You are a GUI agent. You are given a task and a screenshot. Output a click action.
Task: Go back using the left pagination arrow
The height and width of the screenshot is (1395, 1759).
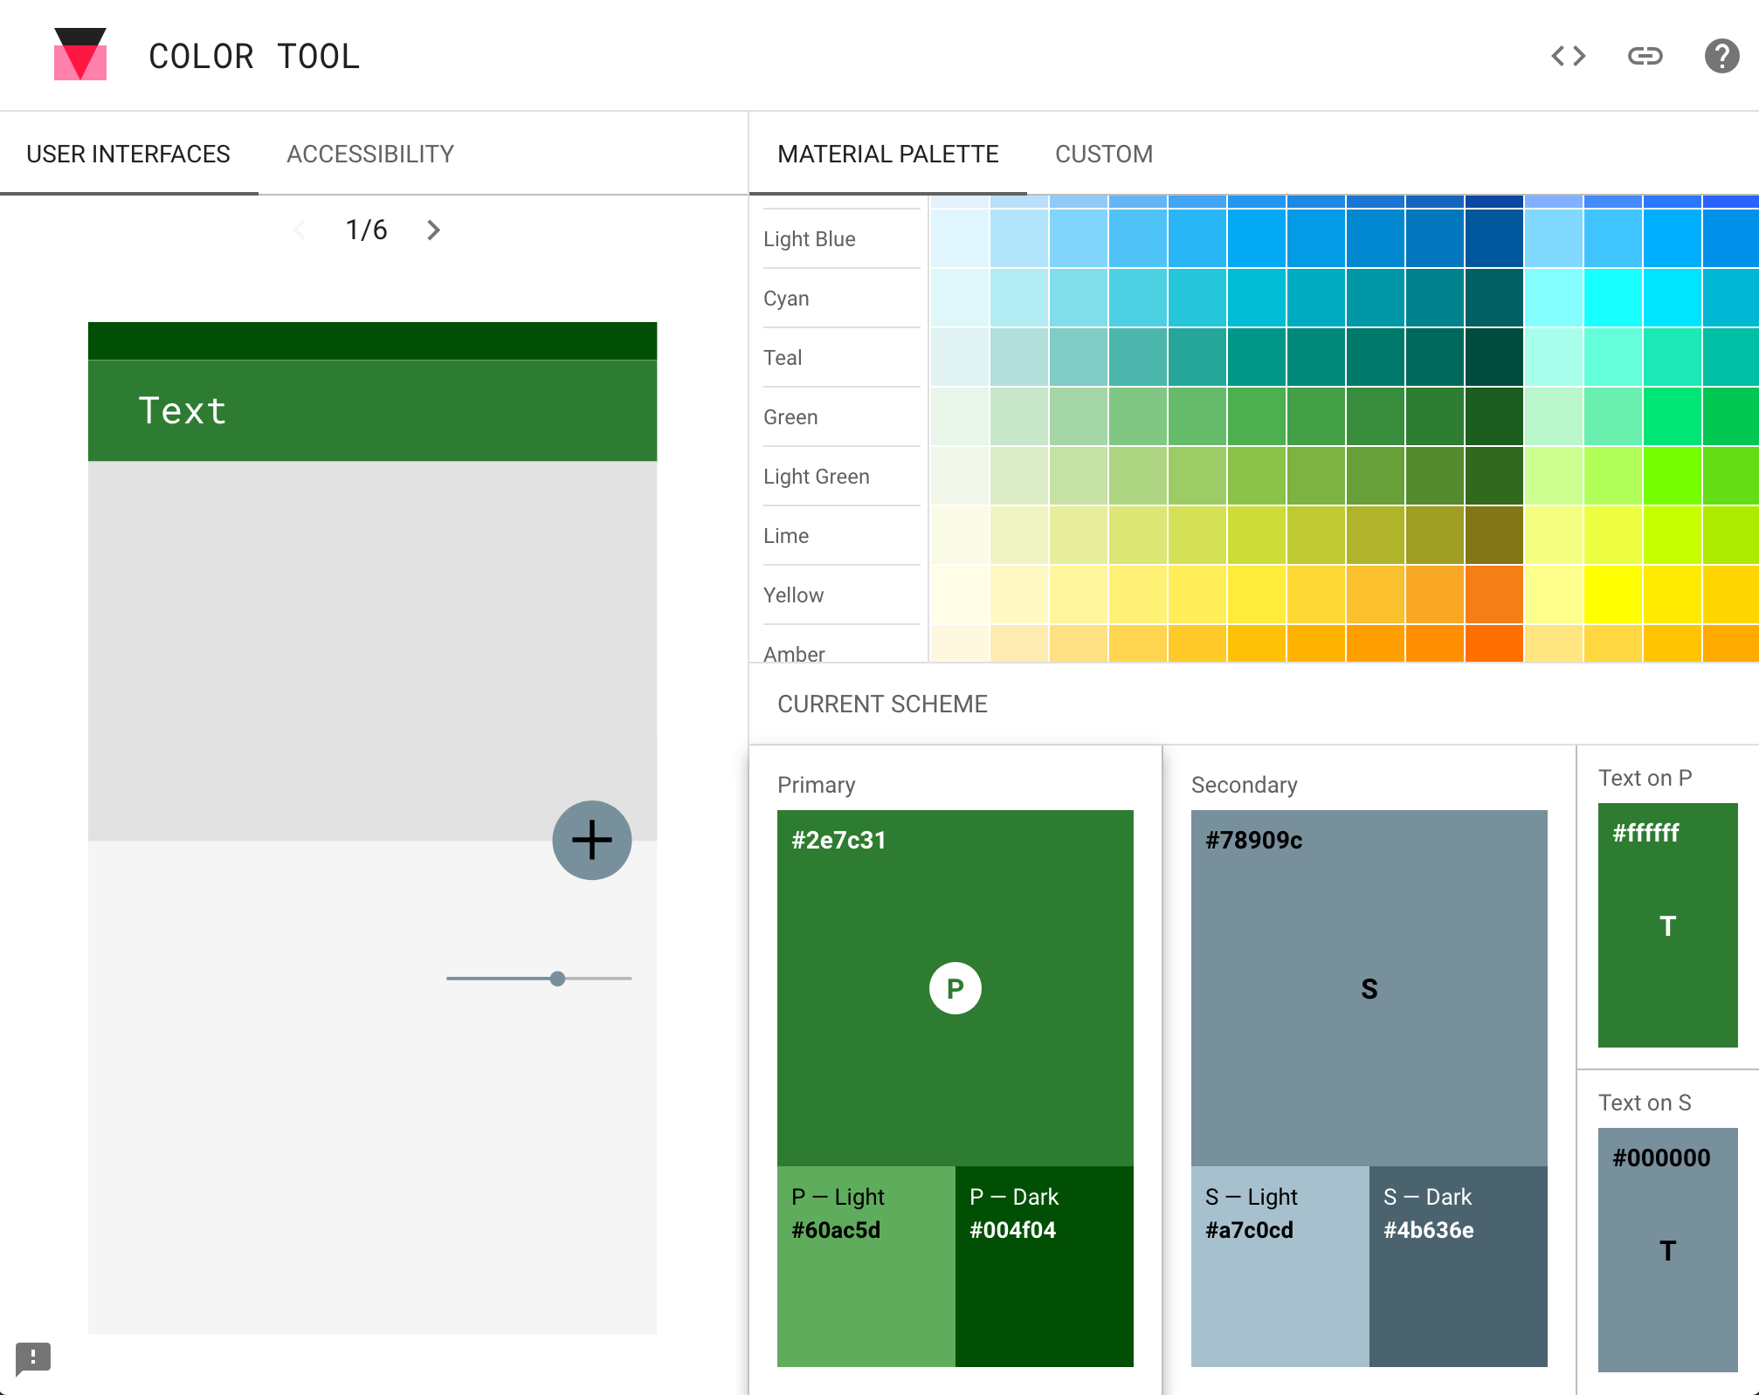pos(300,230)
